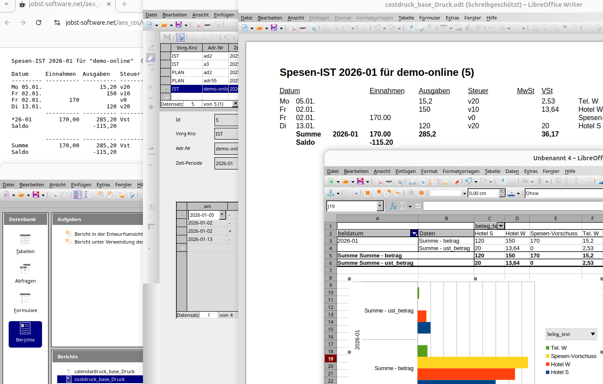The width and height of the screenshot is (603, 384).
Task: Click the Anchor icon in Calc toolbar
Action: pos(331,193)
